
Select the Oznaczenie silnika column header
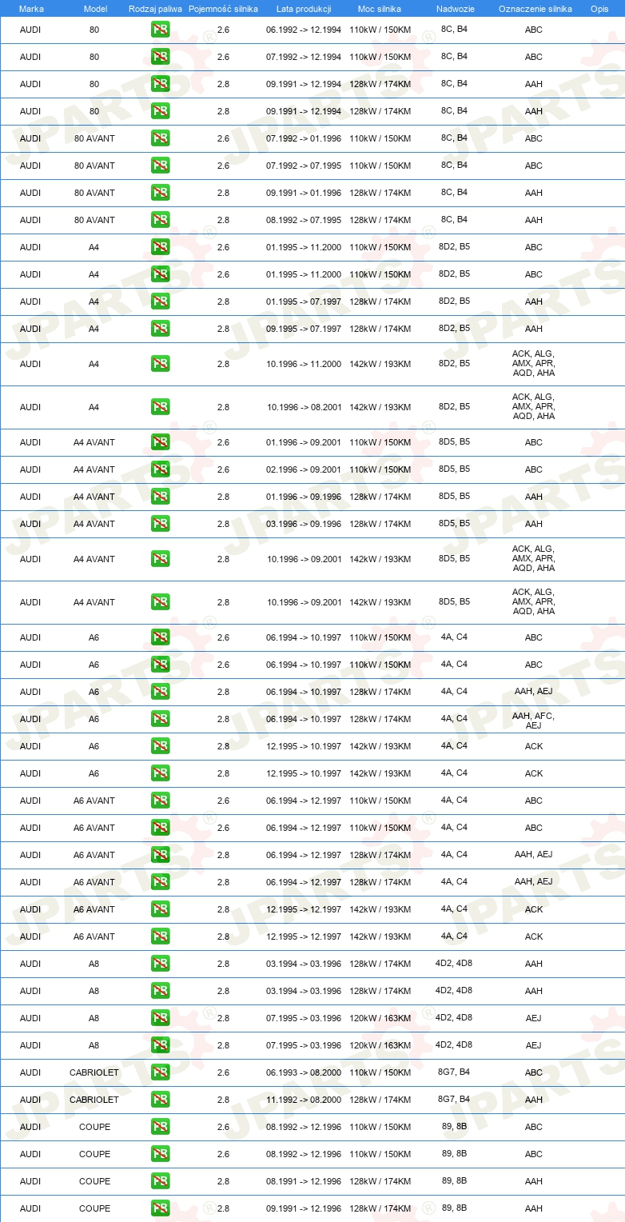535,9
